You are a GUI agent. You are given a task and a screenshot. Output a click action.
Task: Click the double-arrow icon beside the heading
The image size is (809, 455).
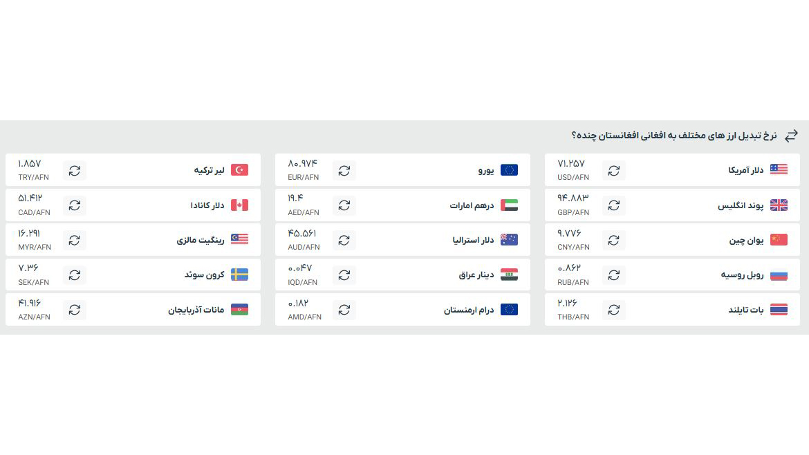click(791, 136)
